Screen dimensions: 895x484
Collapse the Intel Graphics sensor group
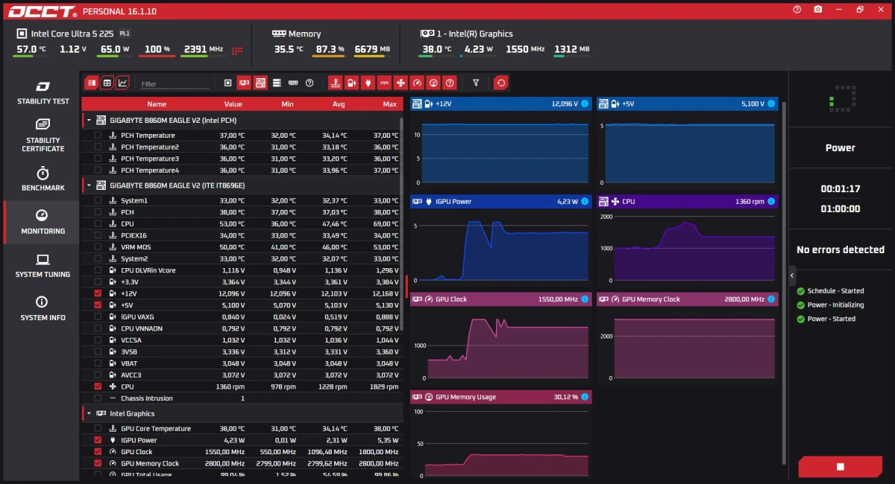click(89, 413)
